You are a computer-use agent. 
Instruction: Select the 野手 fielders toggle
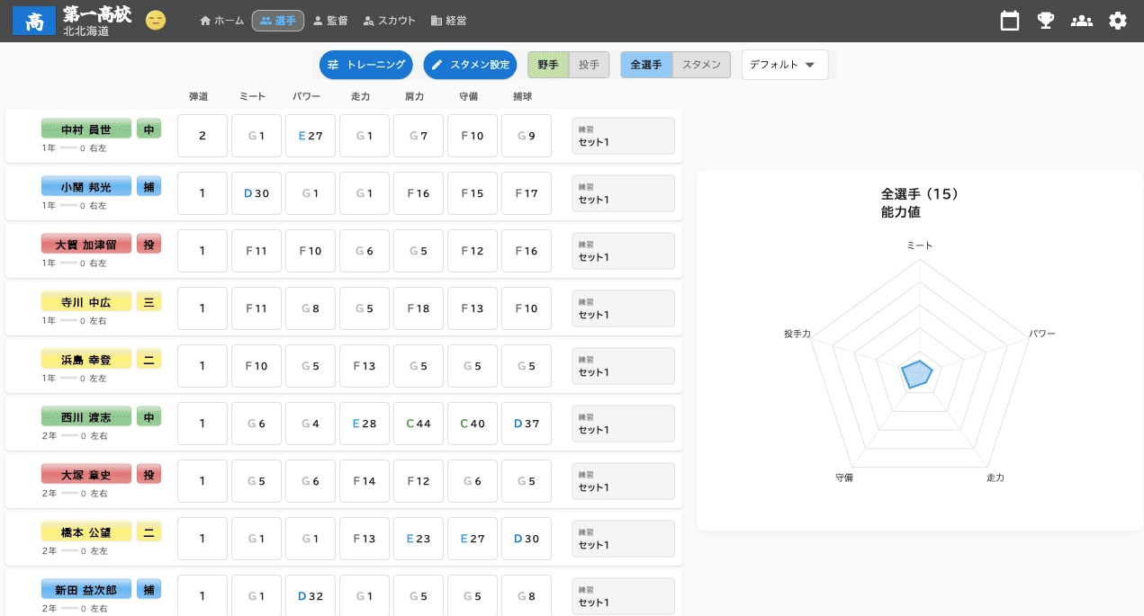pyautogui.click(x=548, y=65)
